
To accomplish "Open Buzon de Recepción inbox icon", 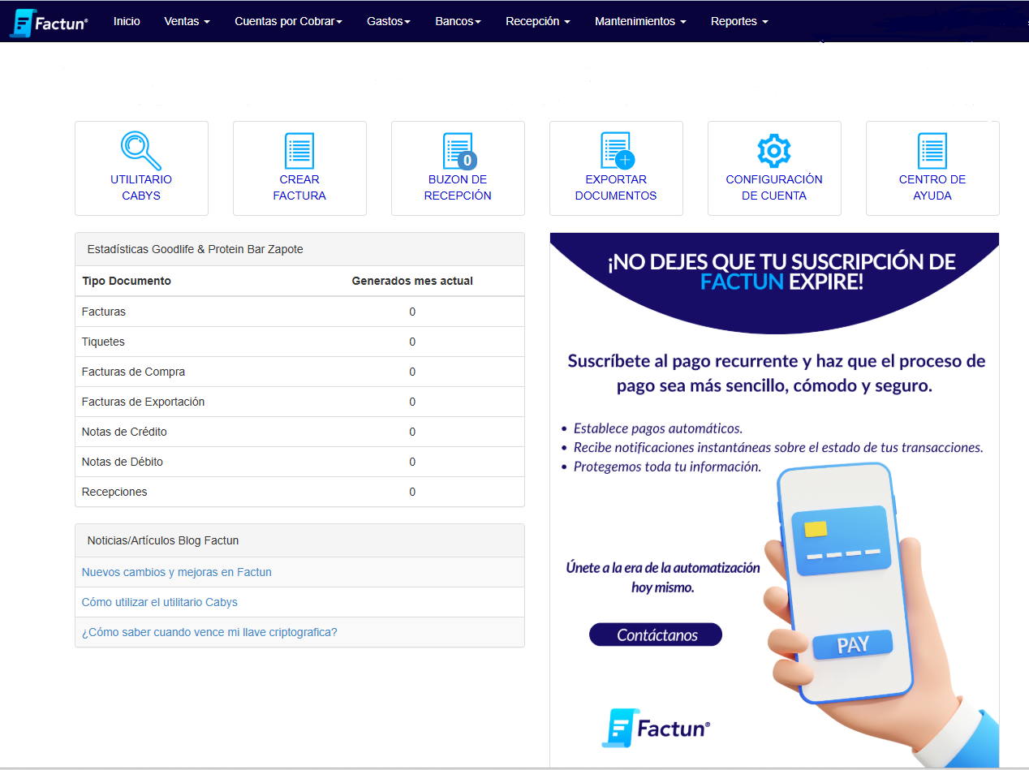I will (459, 151).
